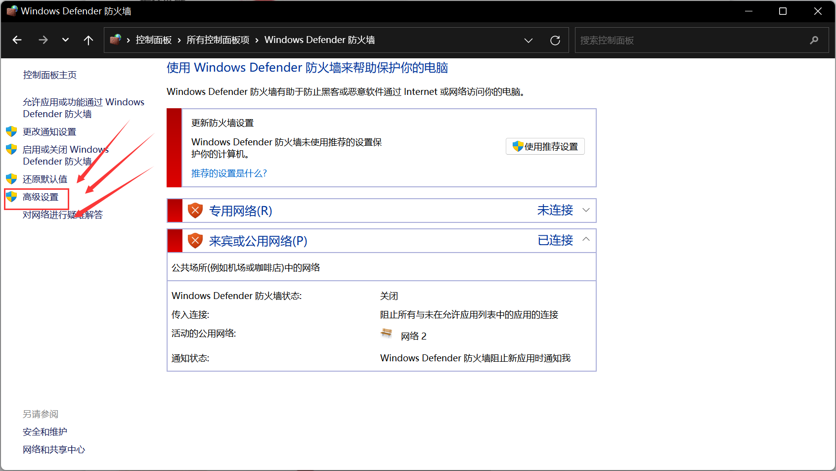836x471 pixels.
Task: Expand the 专用网络 section chevron
Action: pos(586,210)
